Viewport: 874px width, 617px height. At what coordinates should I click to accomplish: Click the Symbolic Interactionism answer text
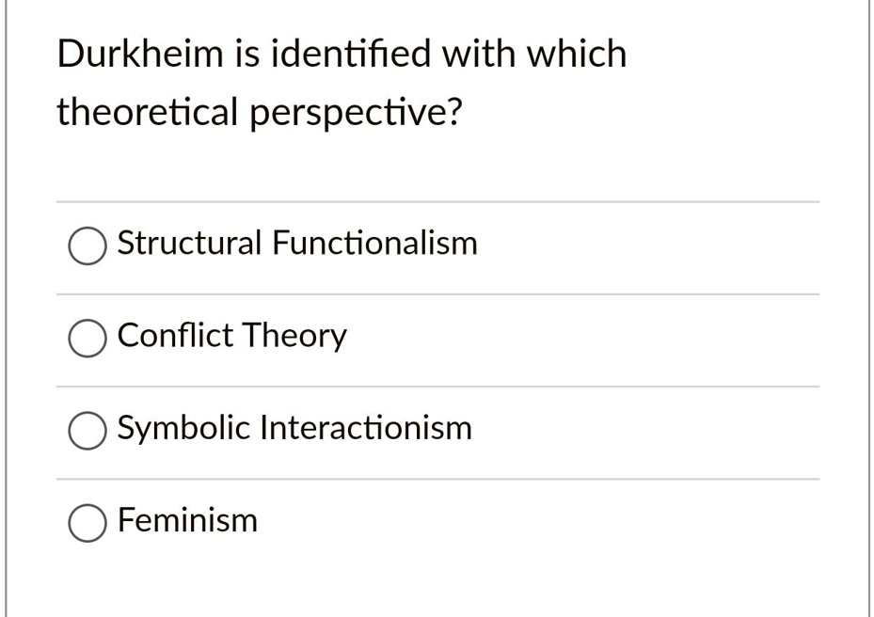tap(294, 428)
